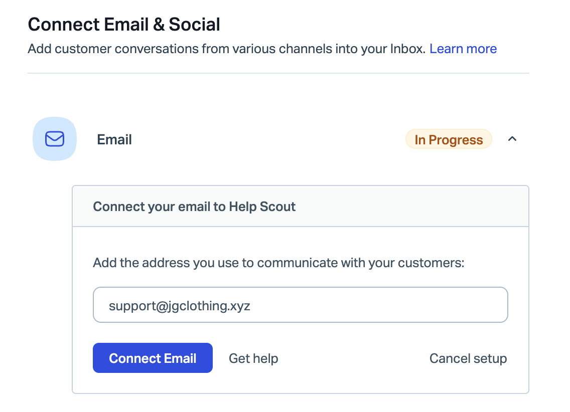The image size is (570, 412).
Task: Click the 'Add the address you use' instruction label
Action: coord(278,263)
